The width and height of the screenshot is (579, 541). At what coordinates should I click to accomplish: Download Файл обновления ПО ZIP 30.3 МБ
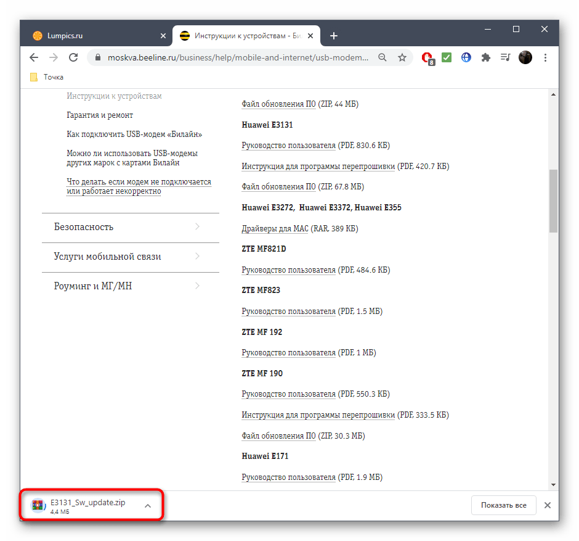coord(278,436)
